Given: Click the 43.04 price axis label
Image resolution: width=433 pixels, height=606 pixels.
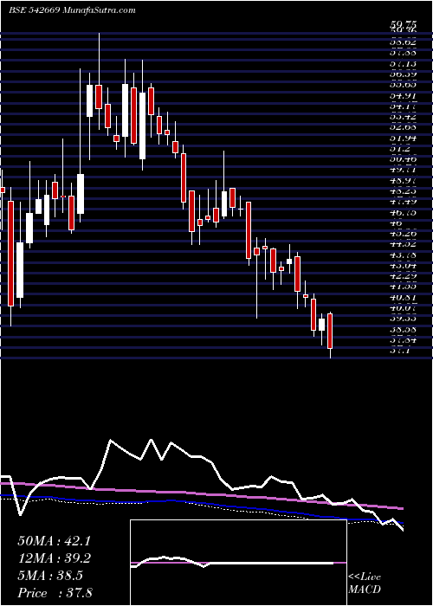Looking at the screenshot, I should pos(402,266).
